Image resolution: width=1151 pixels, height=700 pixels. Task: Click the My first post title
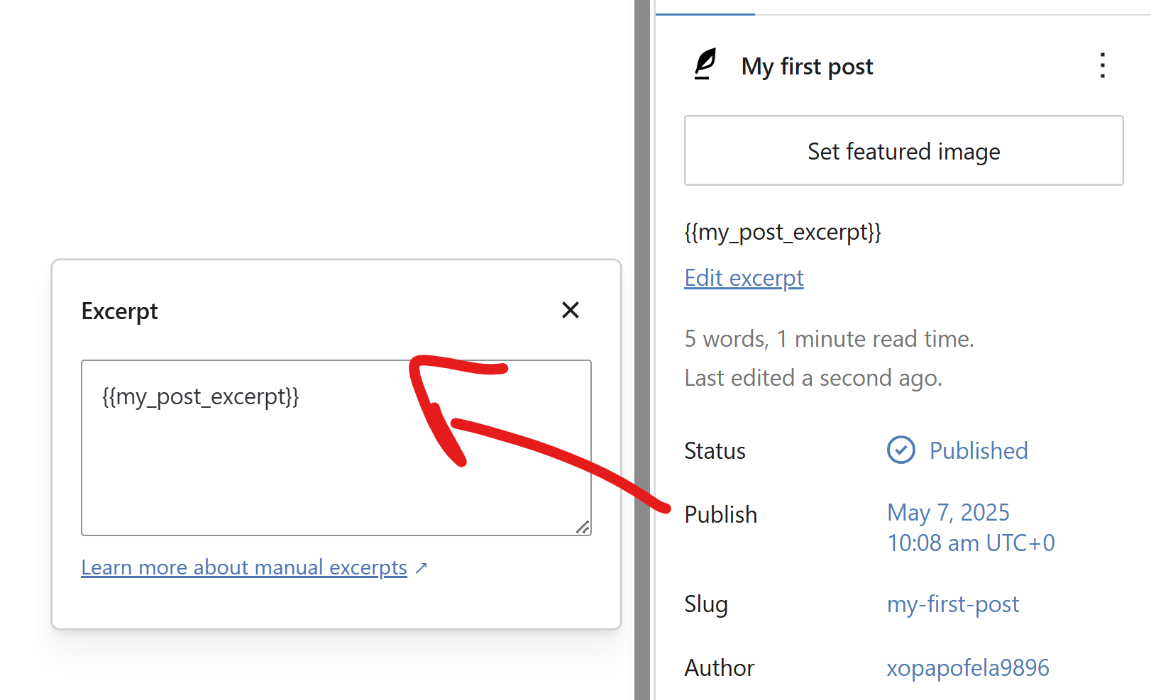pos(807,67)
